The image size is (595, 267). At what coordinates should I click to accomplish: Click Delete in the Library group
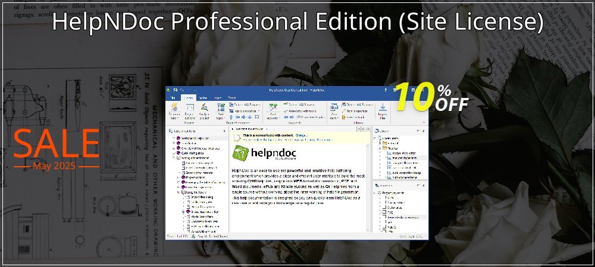coord(348,105)
